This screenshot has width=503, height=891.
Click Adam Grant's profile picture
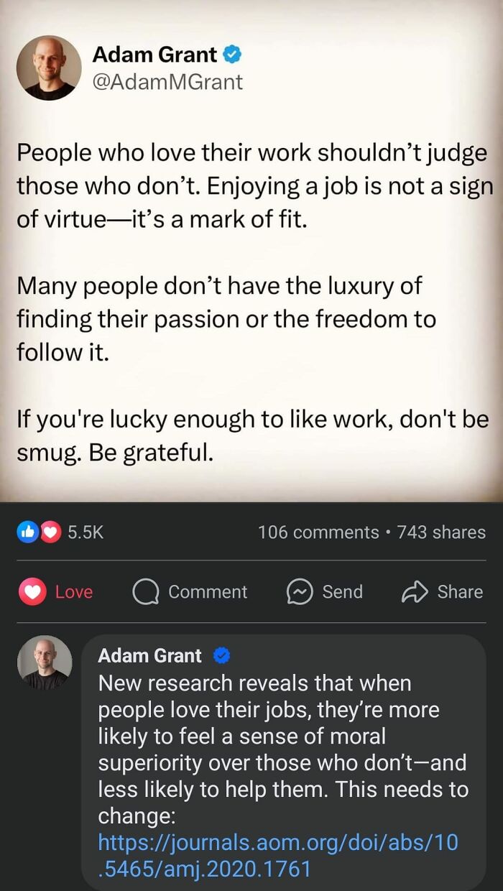click(x=49, y=67)
